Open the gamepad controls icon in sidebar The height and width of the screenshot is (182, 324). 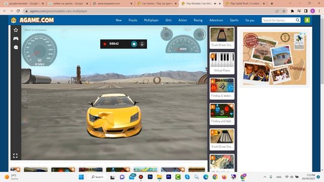point(16,38)
